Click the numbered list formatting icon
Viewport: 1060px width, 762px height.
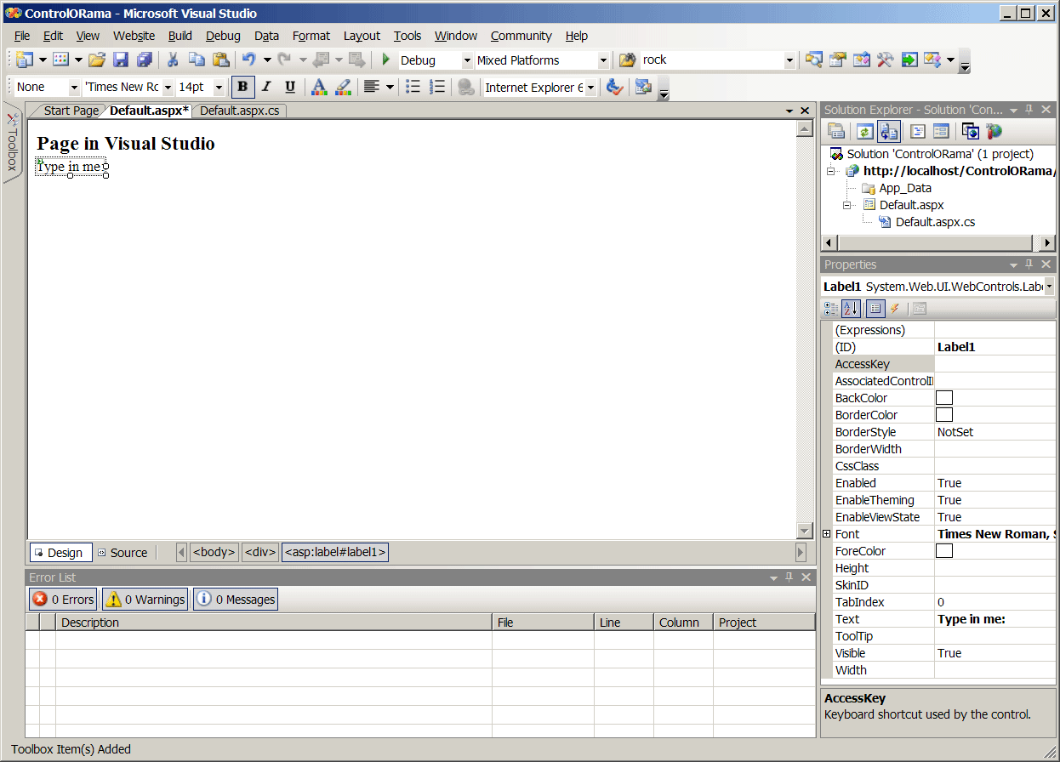click(437, 87)
